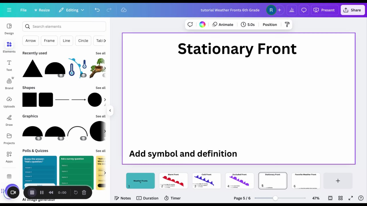Click the undo arrow
The image size is (367, 206).
tap(97, 10)
